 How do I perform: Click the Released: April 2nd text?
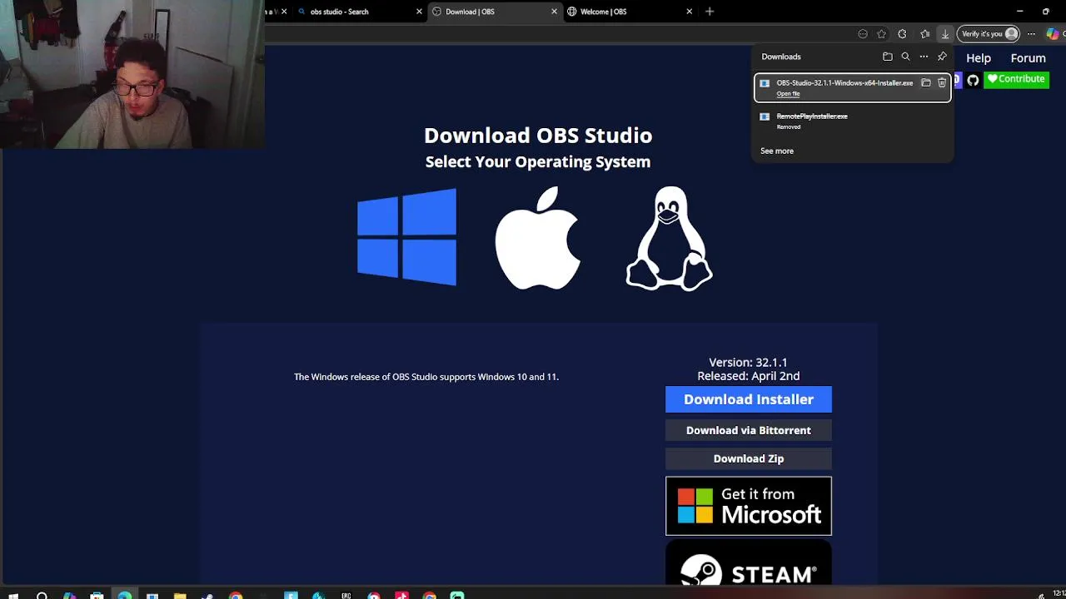(748, 376)
